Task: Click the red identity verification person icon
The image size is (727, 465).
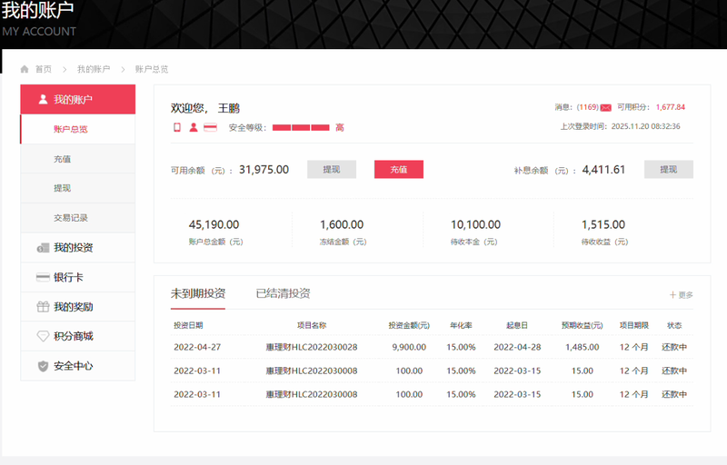Action: coord(194,127)
